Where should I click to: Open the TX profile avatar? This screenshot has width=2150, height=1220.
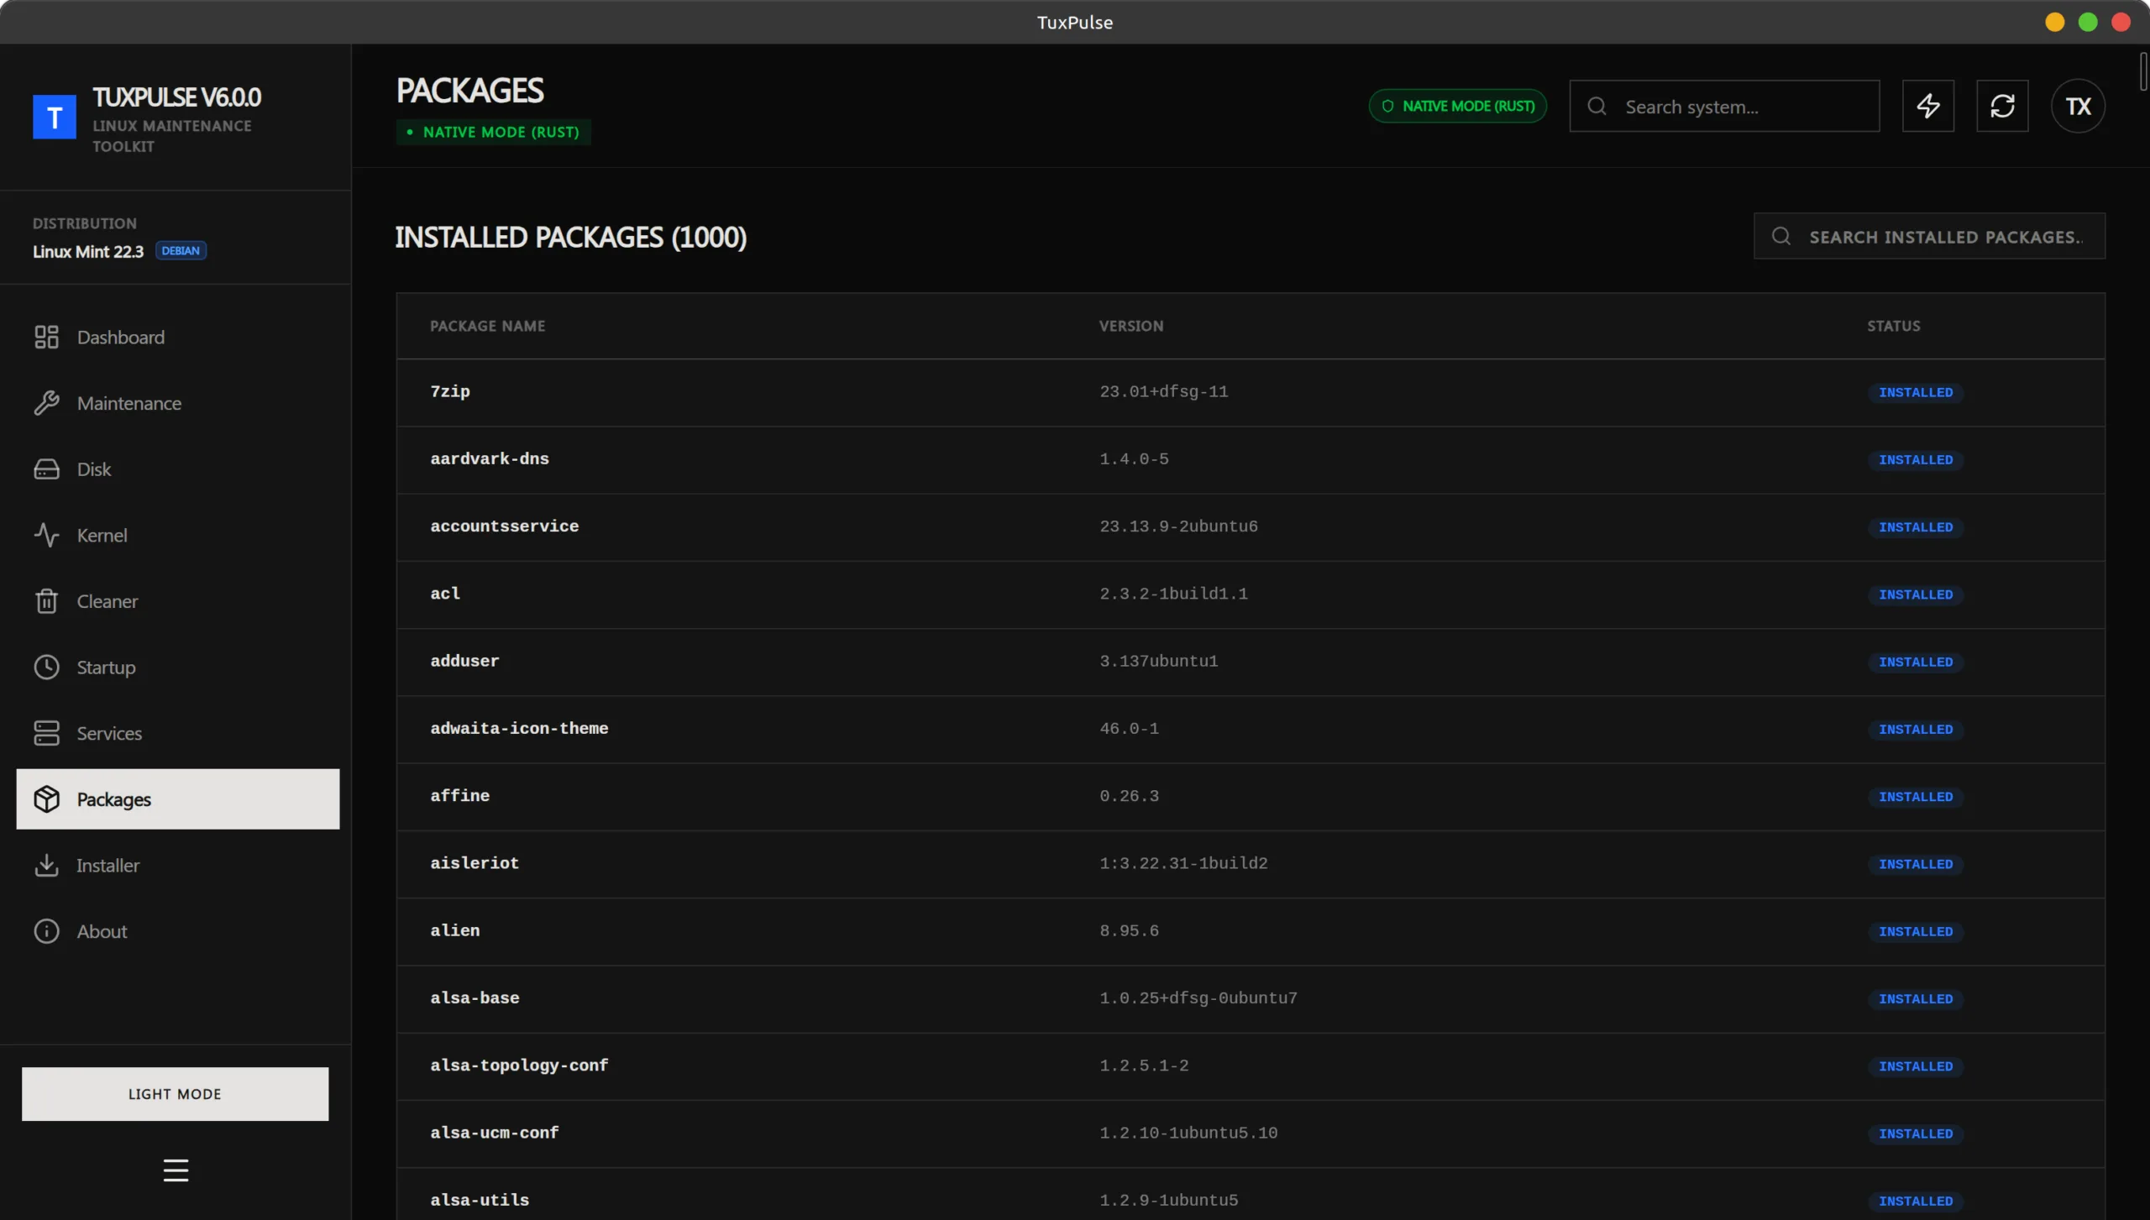(2077, 106)
